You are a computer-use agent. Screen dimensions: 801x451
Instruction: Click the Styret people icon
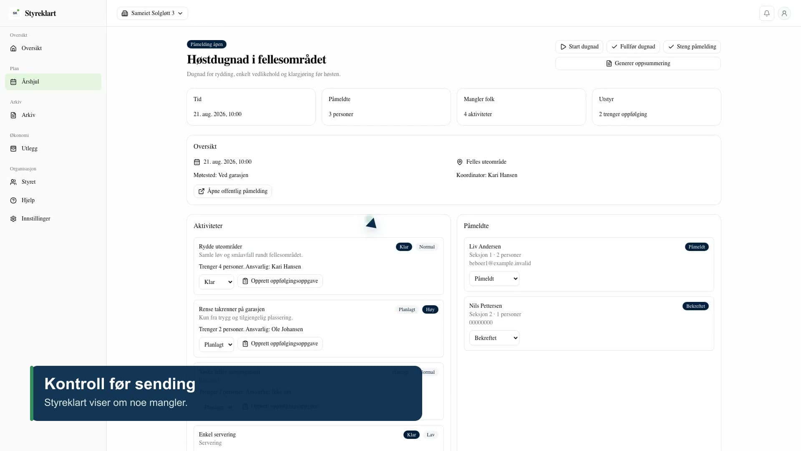pos(13,182)
